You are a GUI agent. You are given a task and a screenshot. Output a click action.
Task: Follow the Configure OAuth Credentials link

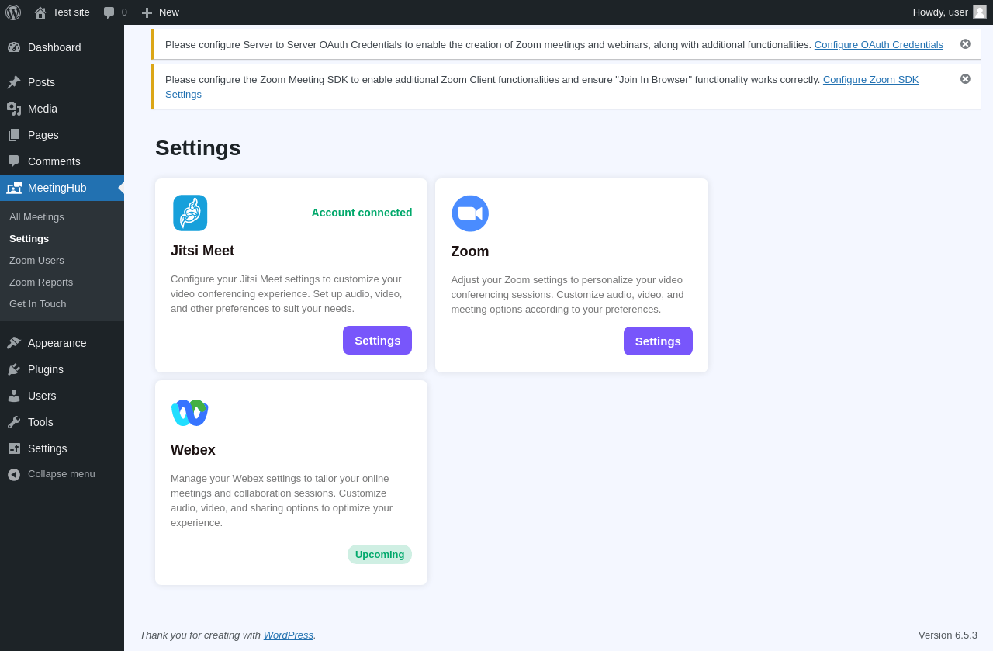pos(878,45)
